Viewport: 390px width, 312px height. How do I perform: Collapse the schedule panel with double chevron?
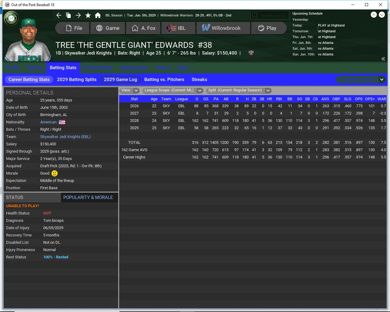tap(383, 59)
